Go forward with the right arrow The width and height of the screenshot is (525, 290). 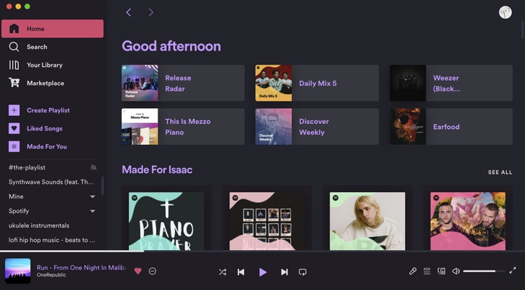[x=151, y=12]
